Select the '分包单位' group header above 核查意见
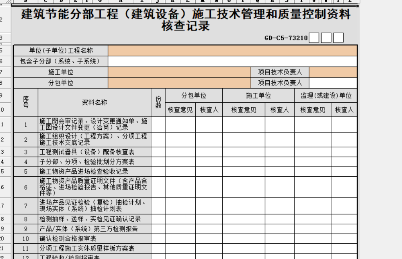Image resolution: width=402 pixels, height=259 pixels. click(194, 96)
